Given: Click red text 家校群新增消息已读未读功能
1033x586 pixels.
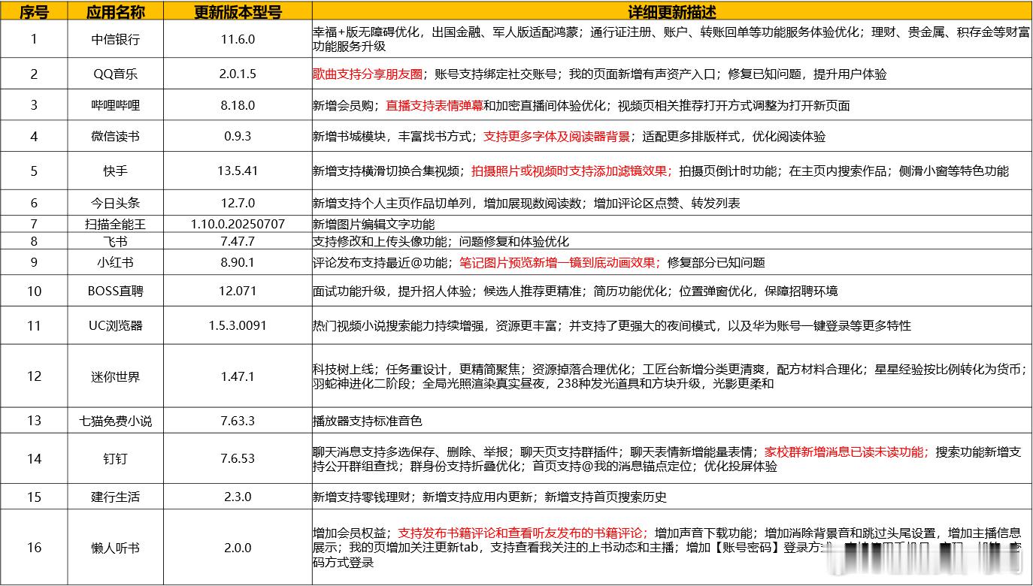Looking at the screenshot, I should (845, 452).
